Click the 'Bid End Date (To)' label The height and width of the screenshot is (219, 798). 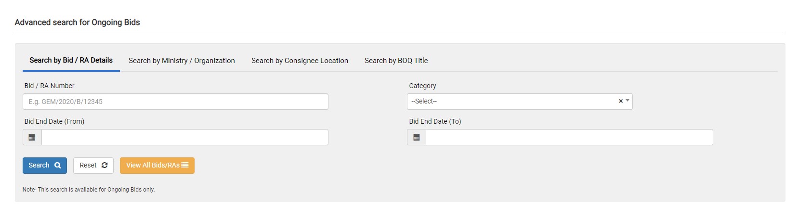click(x=435, y=121)
